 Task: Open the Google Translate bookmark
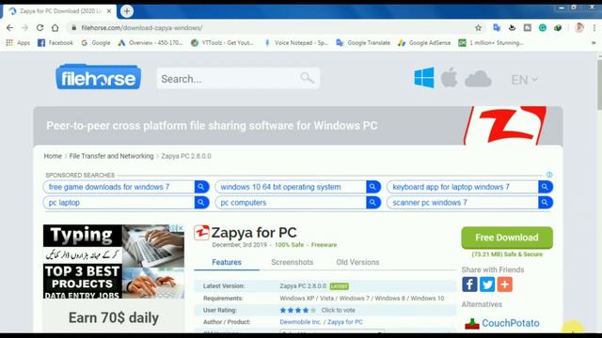[x=363, y=43]
